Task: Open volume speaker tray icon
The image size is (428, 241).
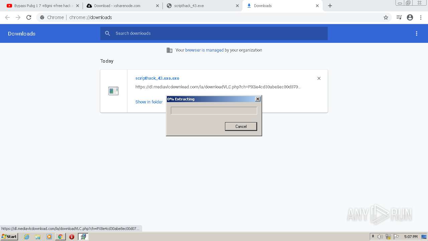Action: point(380,237)
